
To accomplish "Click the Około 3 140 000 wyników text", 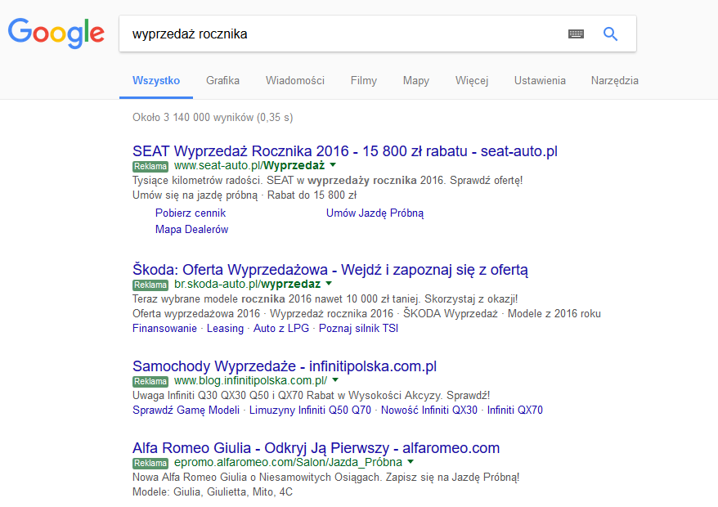I will (x=213, y=118).
